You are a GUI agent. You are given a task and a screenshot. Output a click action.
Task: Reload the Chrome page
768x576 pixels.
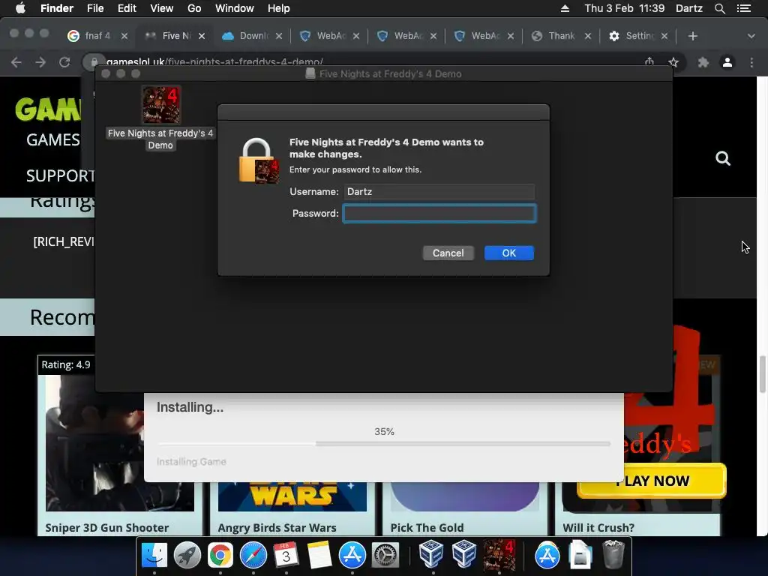64,62
